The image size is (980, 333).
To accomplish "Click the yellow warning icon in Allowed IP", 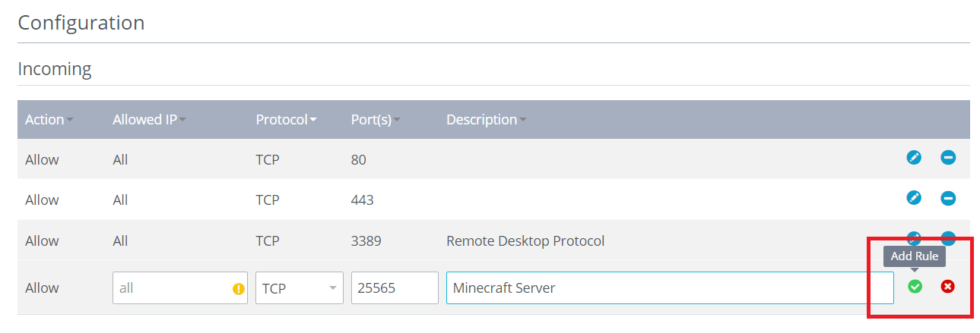I will [238, 288].
